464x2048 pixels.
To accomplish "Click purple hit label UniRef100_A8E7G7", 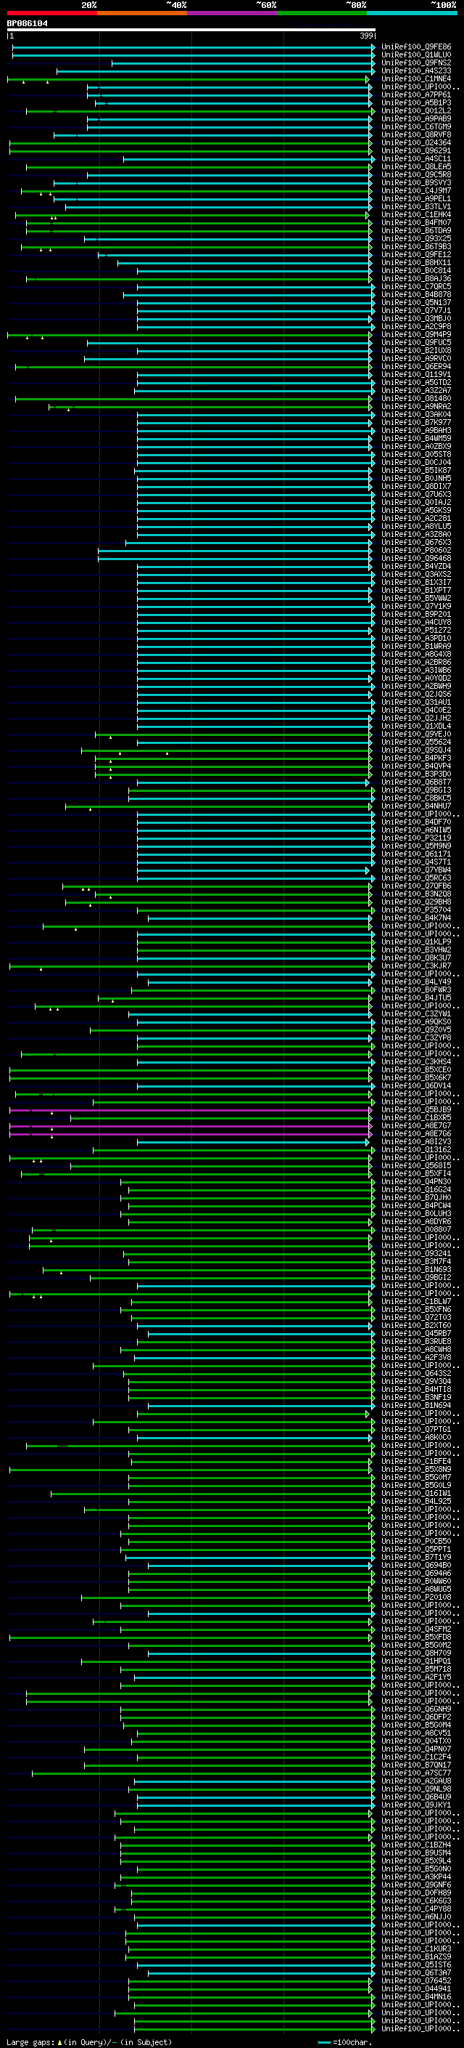I will pos(416,1125).
